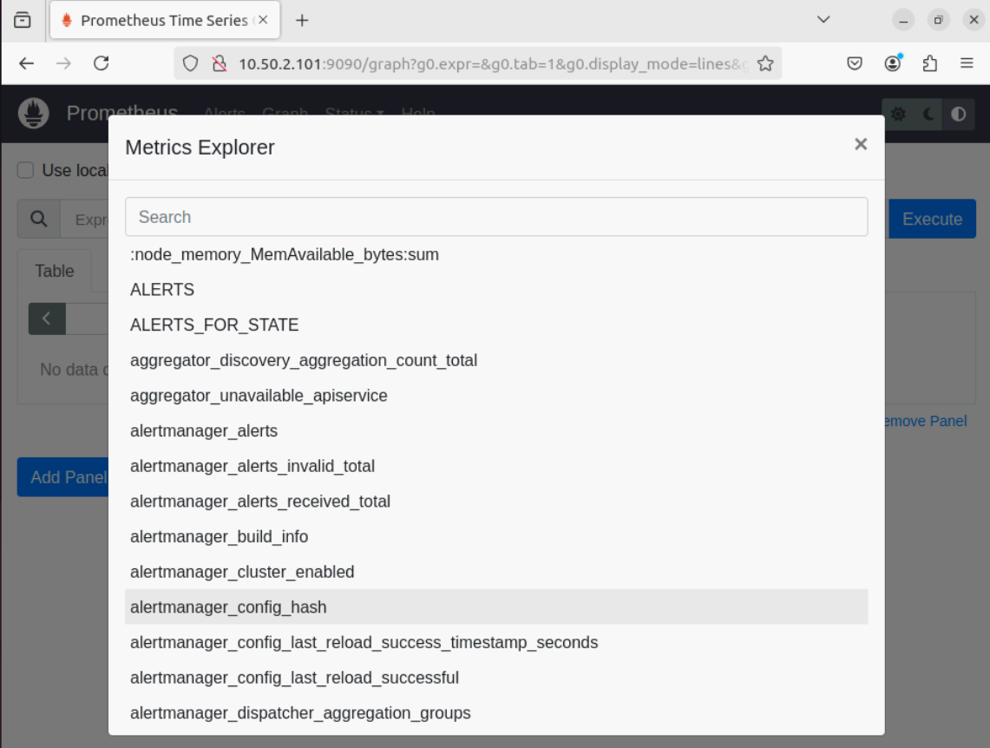Image resolution: width=990 pixels, height=748 pixels.
Task: Open the list all tabs dropdown
Action: tap(823, 20)
